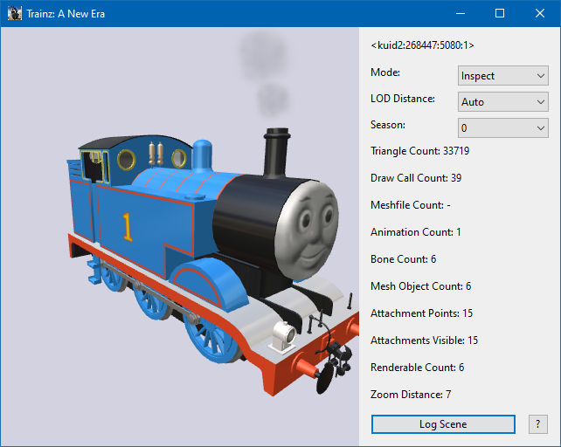Click the Draw Call Count: 39 text

[416, 178]
